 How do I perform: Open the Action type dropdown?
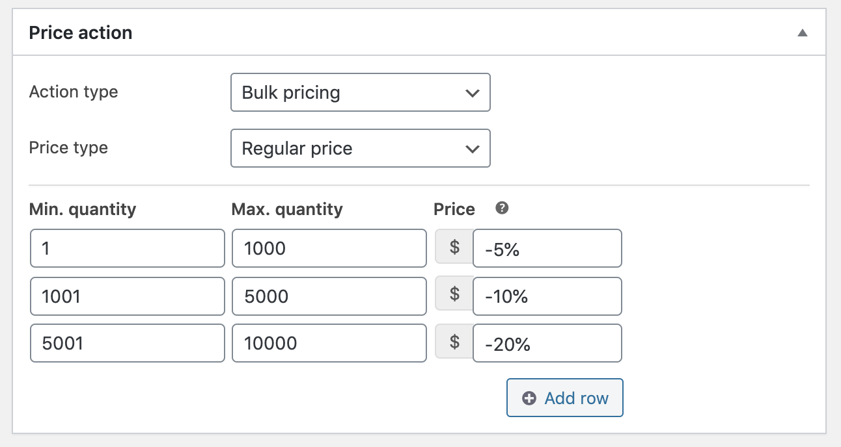tap(360, 92)
